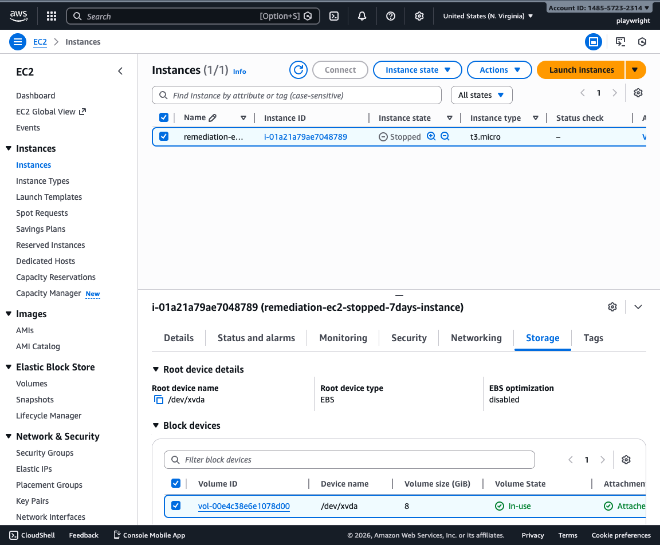Switch to the Networking tab
This screenshot has width=660, height=545.
click(x=476, y=338)
